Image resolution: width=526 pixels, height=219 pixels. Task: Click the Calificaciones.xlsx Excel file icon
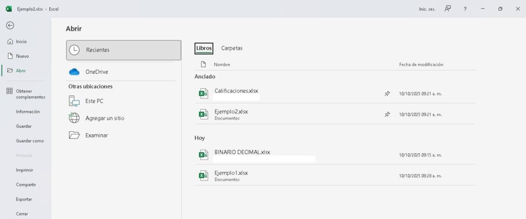[203, 93]
